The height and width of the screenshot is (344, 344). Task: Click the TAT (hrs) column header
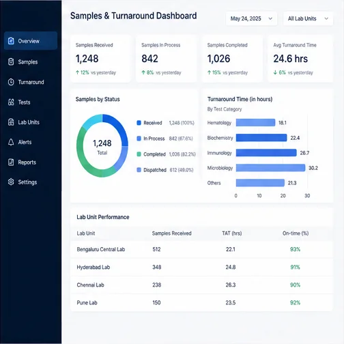tap(232, 233)
